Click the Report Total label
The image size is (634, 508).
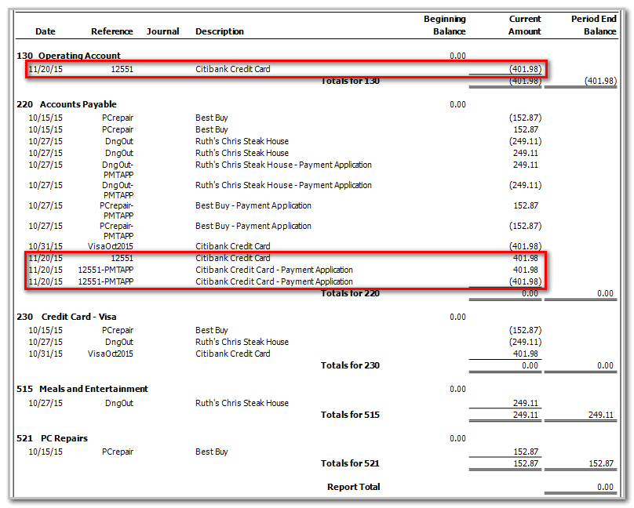coord(353,487)
